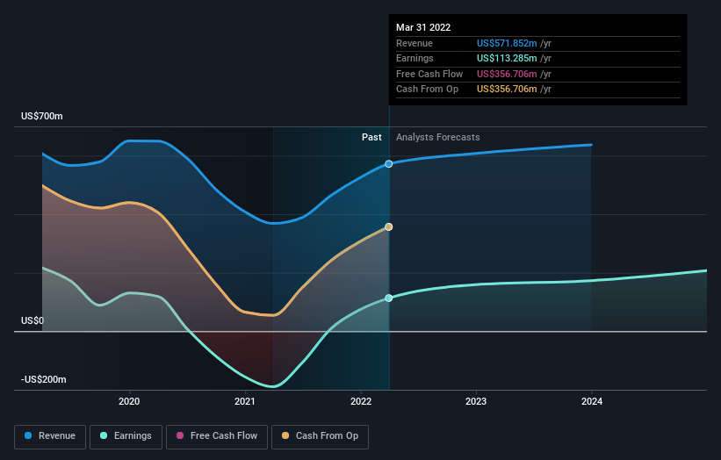Click the 2020 x-axis label
The width and height of the screenshot is (721, 460).
coord(129,402)
